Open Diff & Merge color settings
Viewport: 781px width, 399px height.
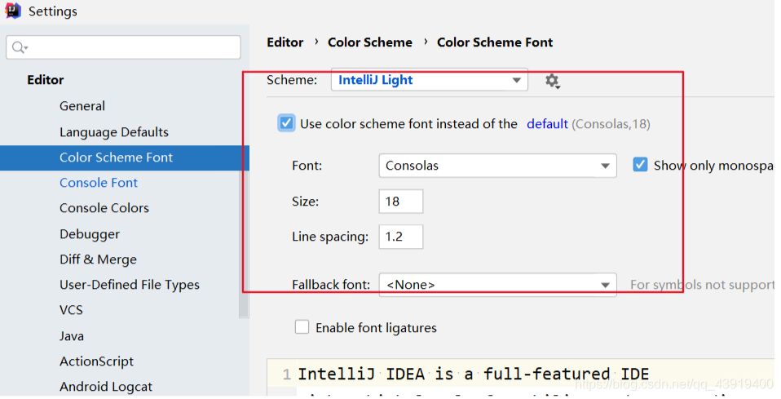pos(98,259)
